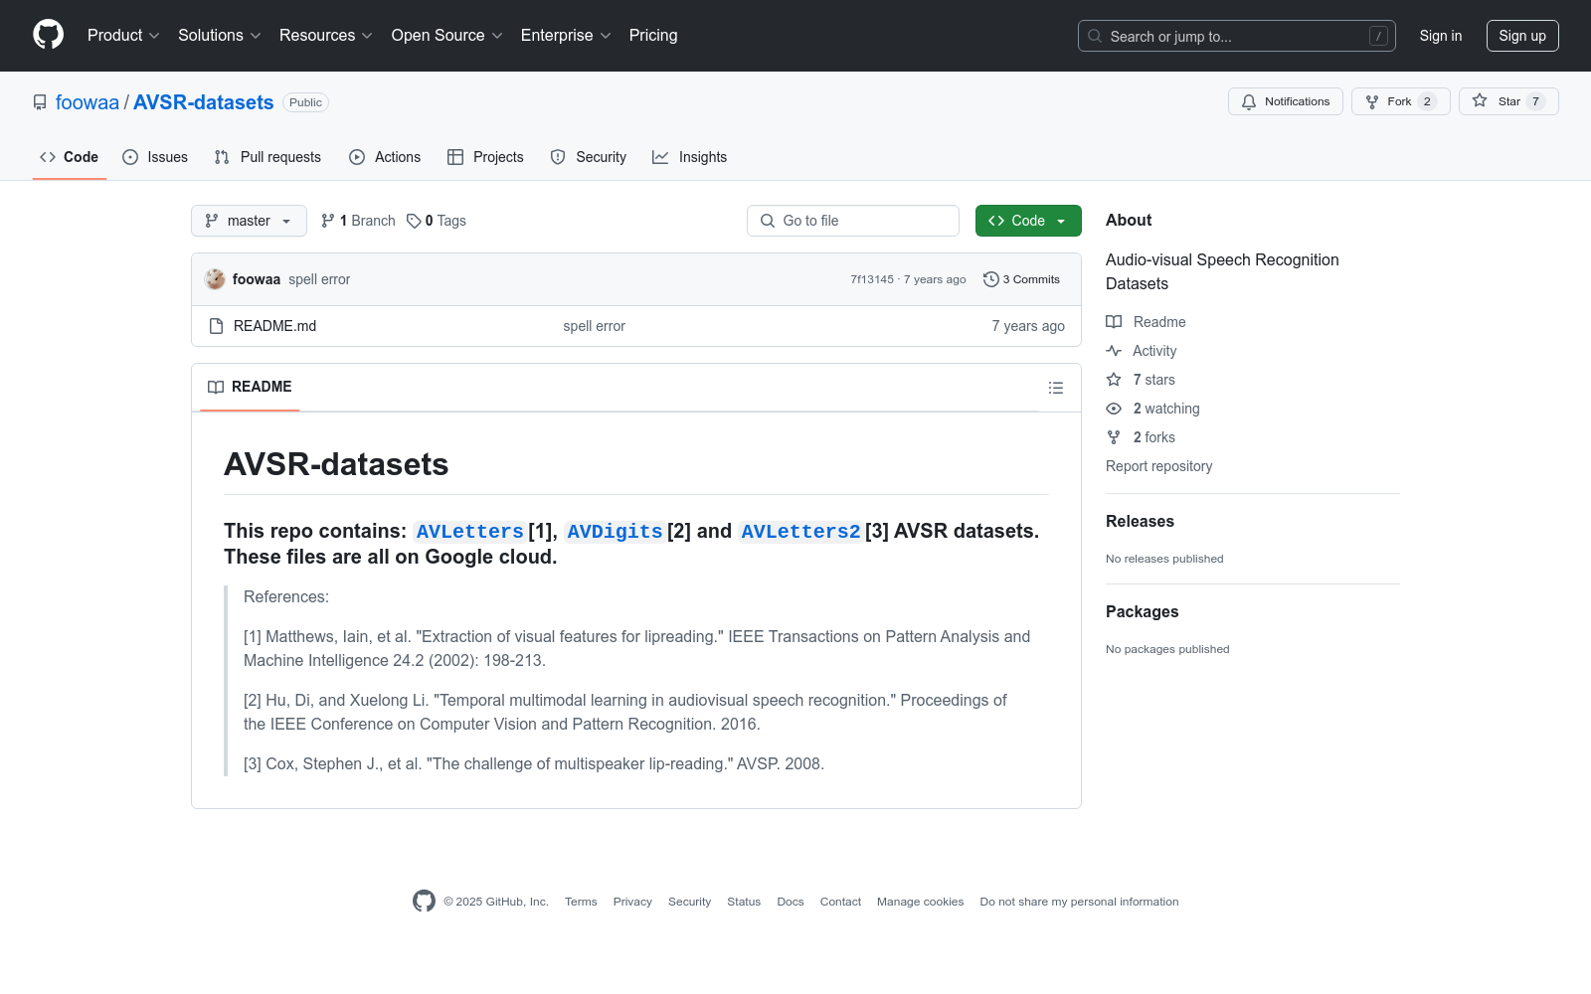Click the footer GitHub logo icon

click(x=424, y=902)
